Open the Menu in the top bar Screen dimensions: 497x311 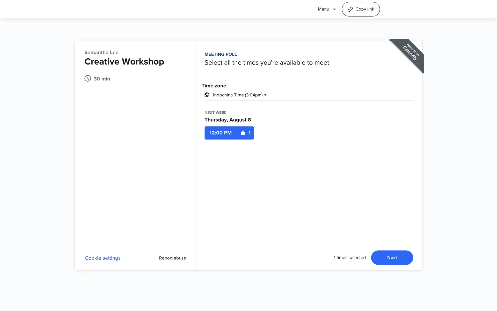pos(324,9)
